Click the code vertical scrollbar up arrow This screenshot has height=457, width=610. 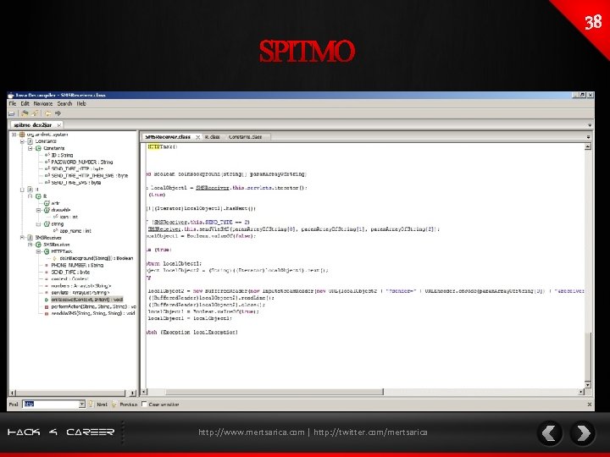point(588,146)
